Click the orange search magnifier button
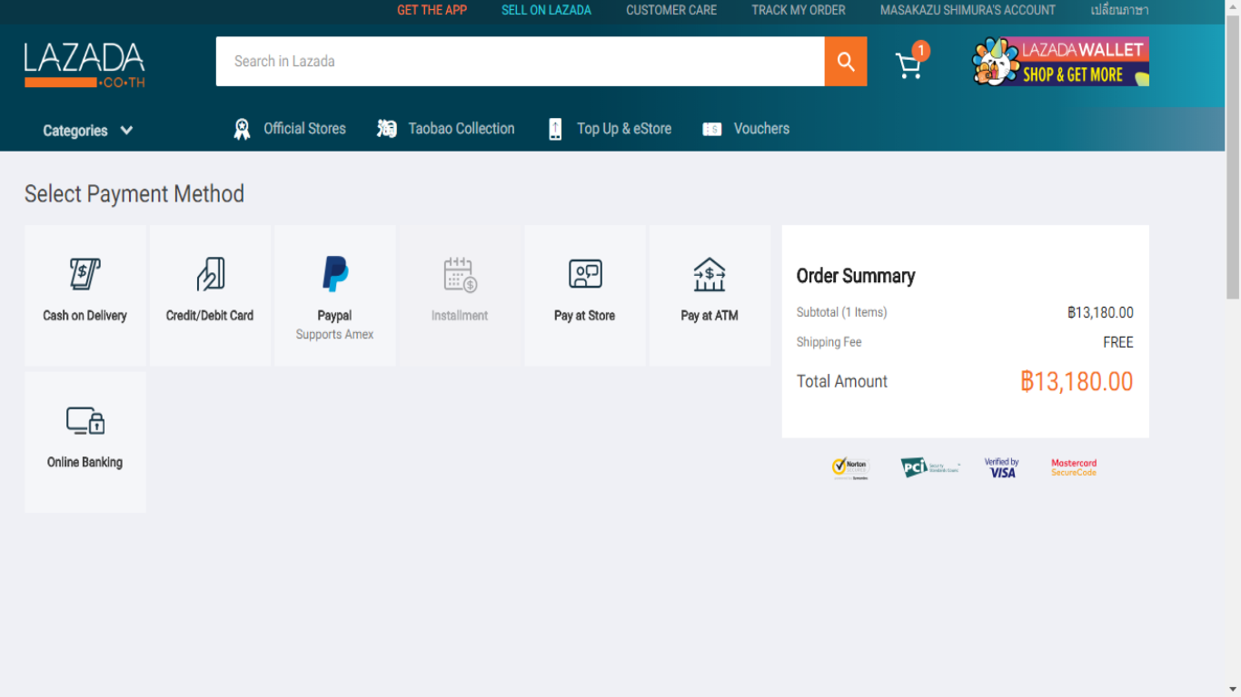Image resolution: width=1241 pixels, height=697 pixels. point(846,62)
